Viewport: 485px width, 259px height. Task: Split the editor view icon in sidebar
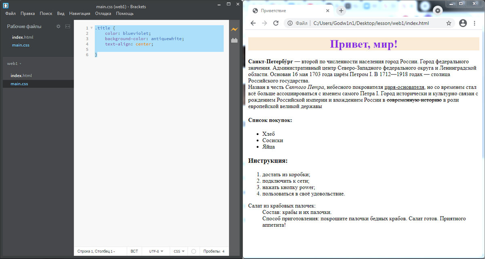[x=67, y=26]
